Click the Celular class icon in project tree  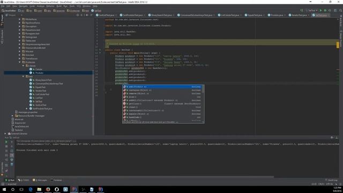[x=31, y=69]
